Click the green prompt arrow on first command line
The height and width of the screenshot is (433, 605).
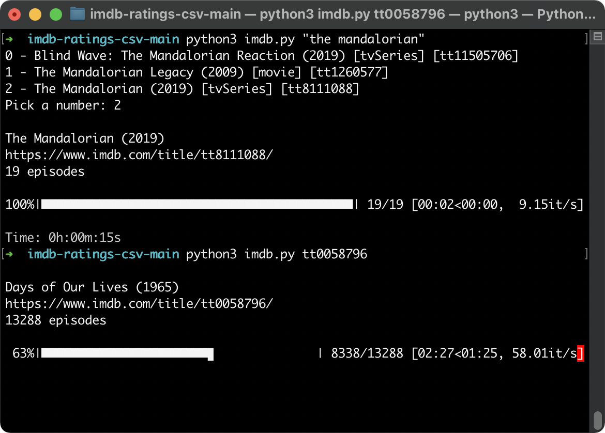click(9, 39)
